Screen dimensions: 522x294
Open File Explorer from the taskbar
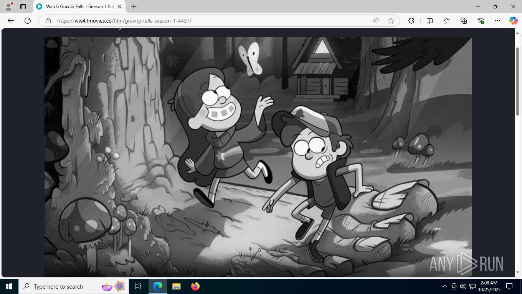(176, 286)
